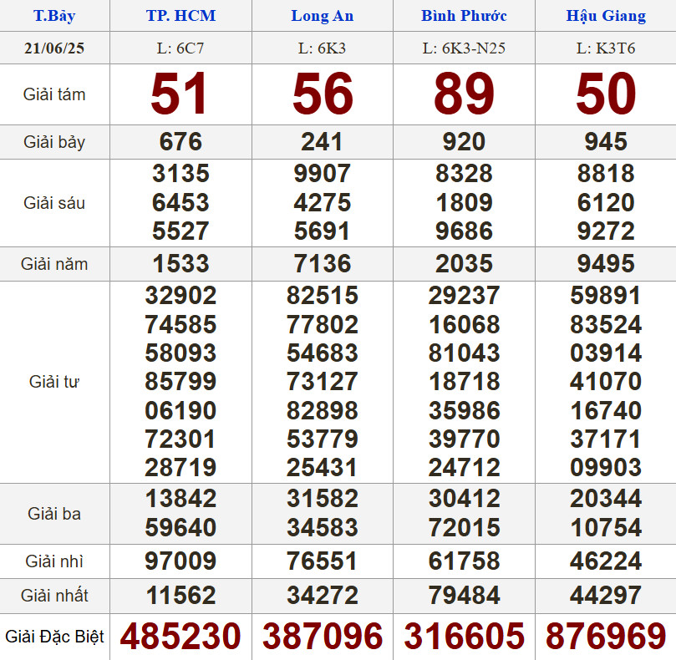
Task: Click the Bình Phước header link
Action: pyautogui.click(x=464, y=16)
